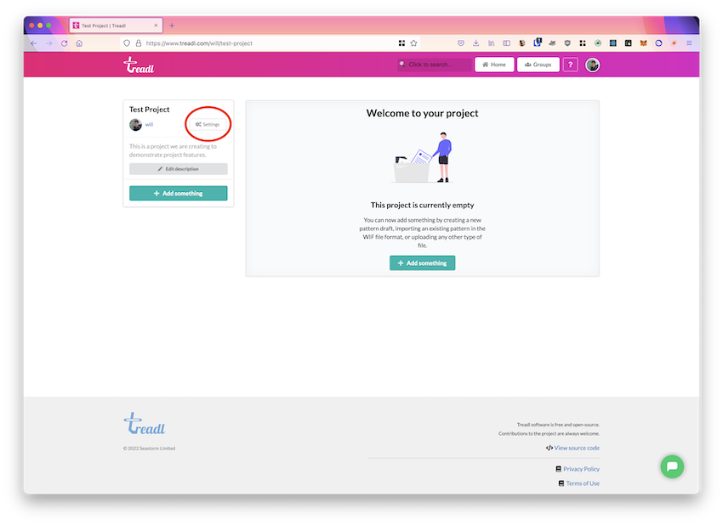
Task: Click the 'Test Project' title text
Action: click(x=150, y=109)
